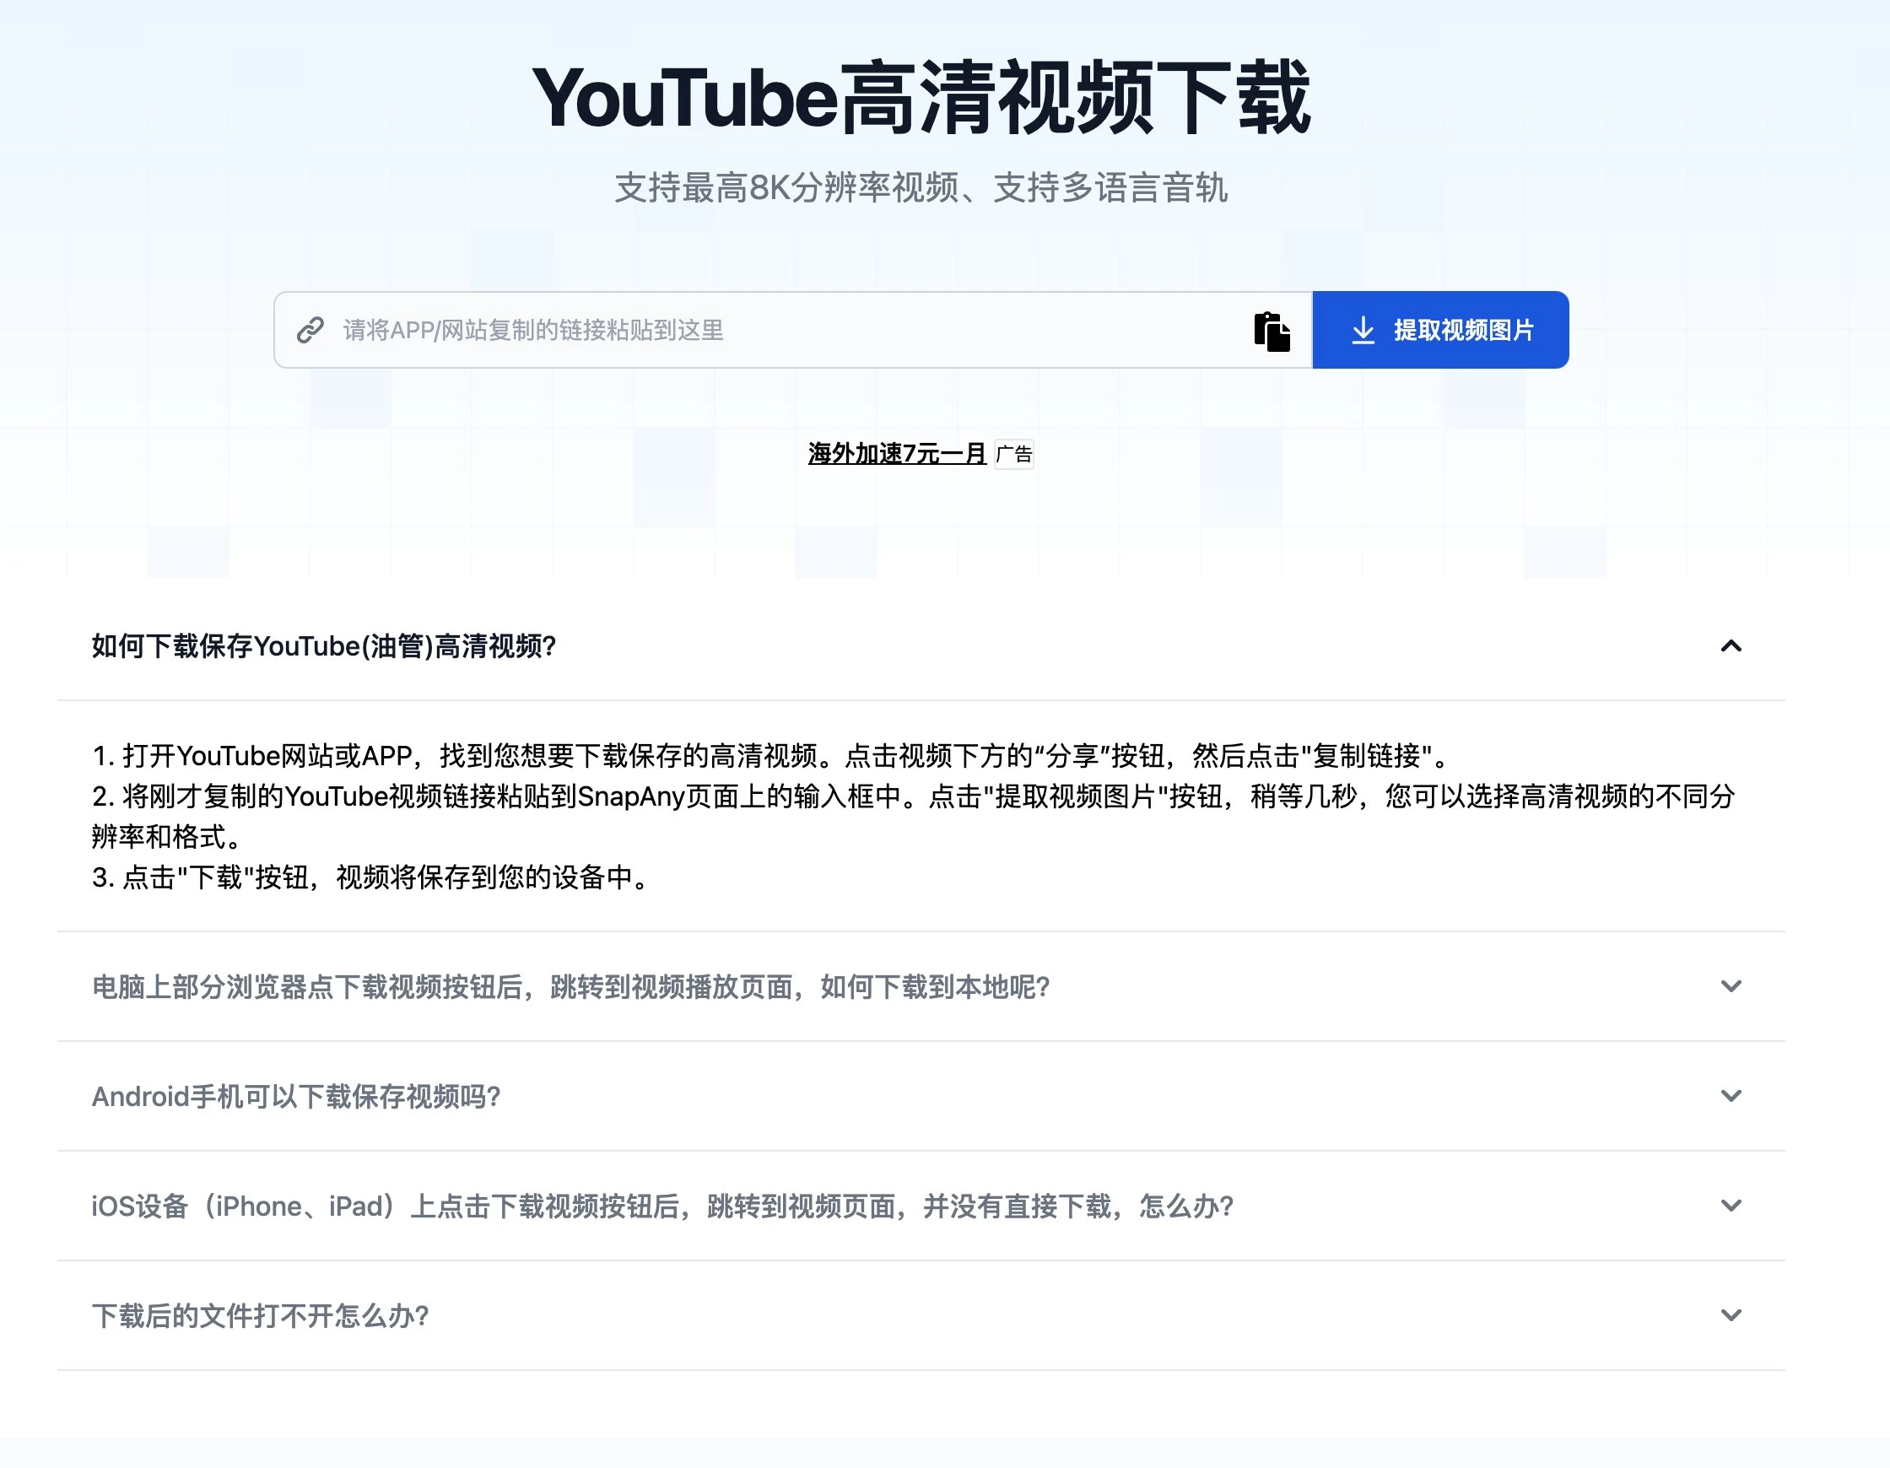Focus the link paste input field

coord(791,330)
